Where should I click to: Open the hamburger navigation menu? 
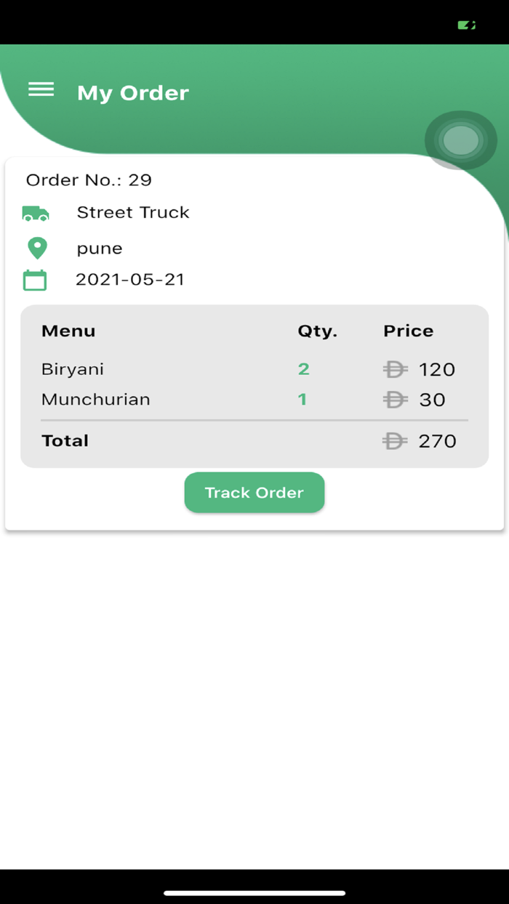point(41,89)
